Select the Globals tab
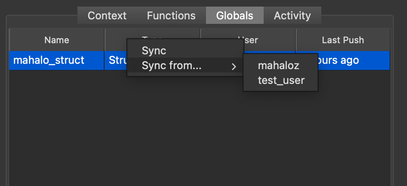 [x=235, y=16]
